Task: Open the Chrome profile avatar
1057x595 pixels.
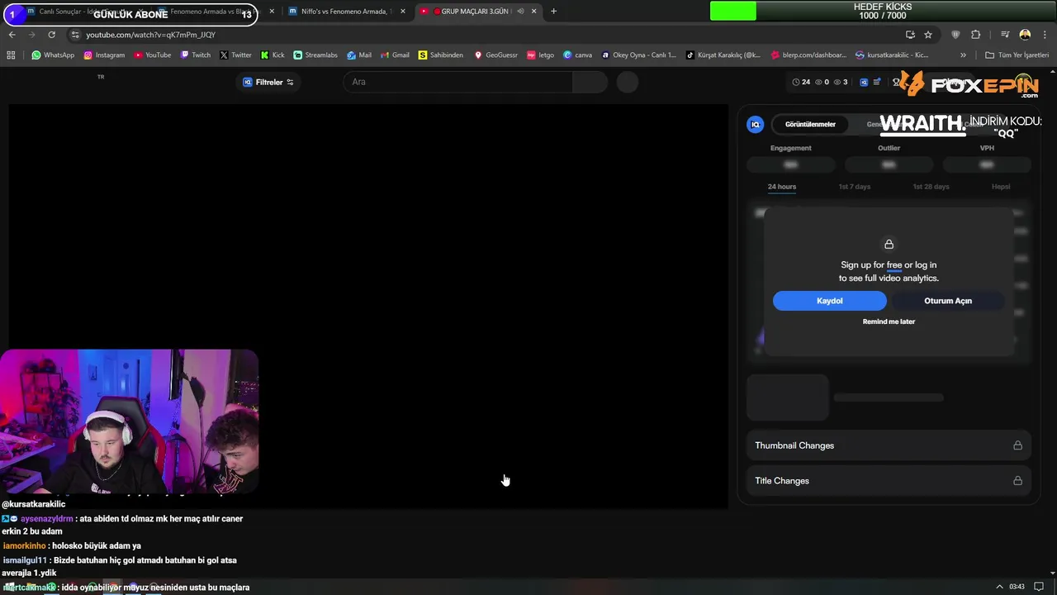Action: tap(1025, 35)
